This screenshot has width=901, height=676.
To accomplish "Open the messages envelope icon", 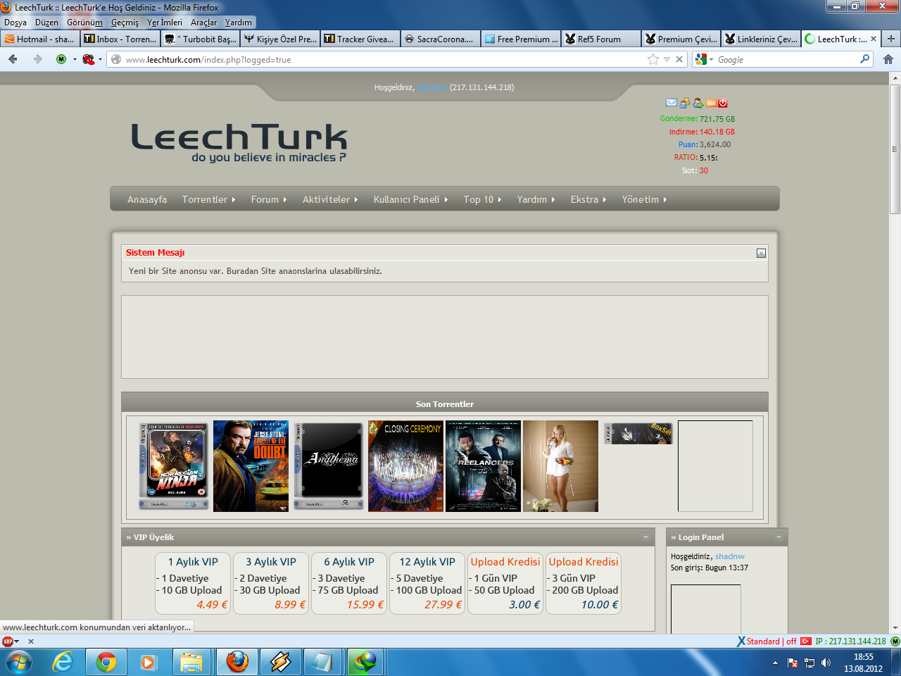I will 671,103.
